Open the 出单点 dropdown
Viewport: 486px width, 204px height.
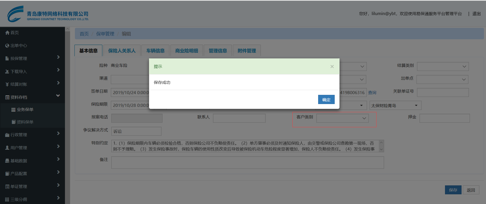(442, 79)
